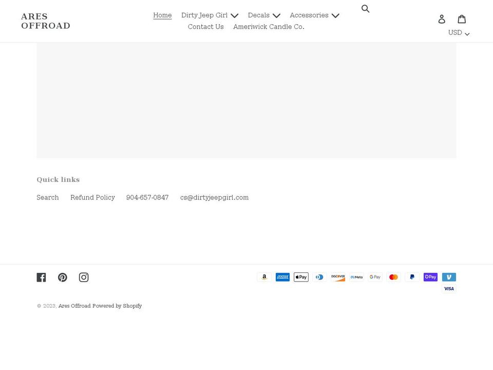Open the shopping cart icon
The width and height of the screenshot is (493, 370).
click(x=462, y=19)
